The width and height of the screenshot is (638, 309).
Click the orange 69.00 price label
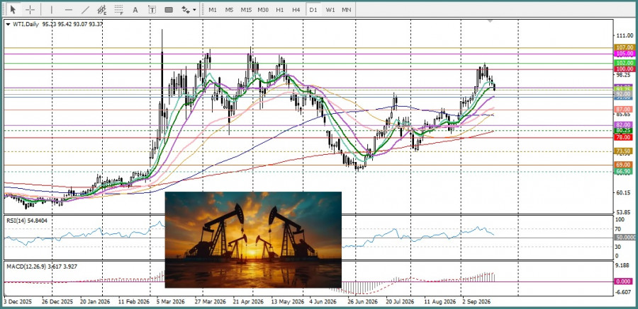pyautogui.click(x=623, y=165)
